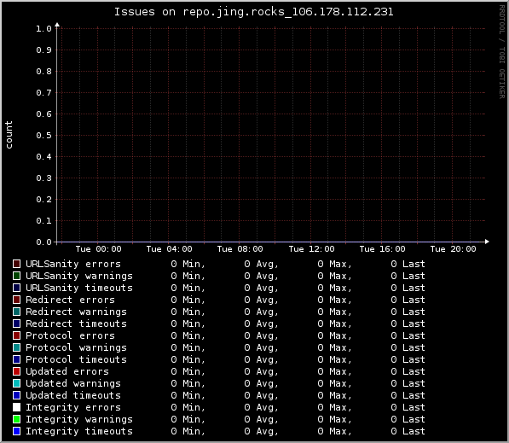
Task: Click the Tue 12:00 time axis label
Action: 312,249
